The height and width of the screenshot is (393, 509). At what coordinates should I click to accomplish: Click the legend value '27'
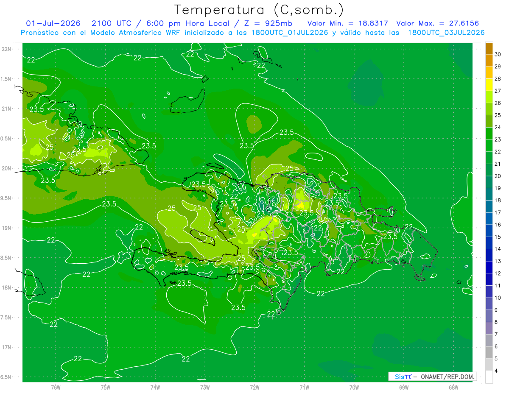click(x=498, y=91)
